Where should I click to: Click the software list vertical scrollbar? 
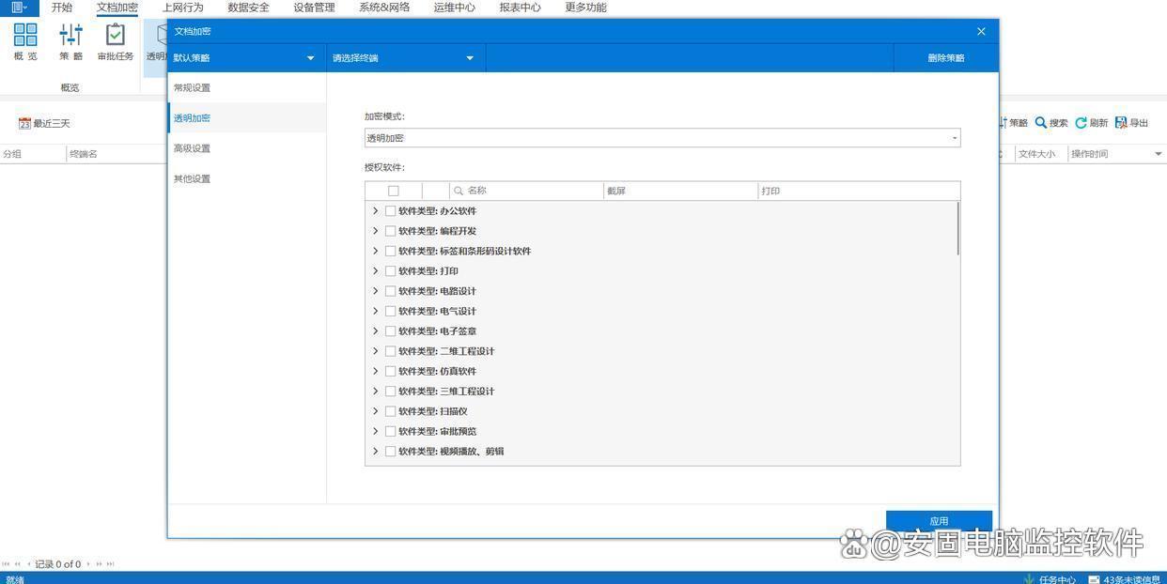pyautogui.click(x=957, y=228)
